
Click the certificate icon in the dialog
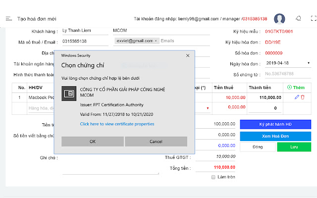point(69,94)
